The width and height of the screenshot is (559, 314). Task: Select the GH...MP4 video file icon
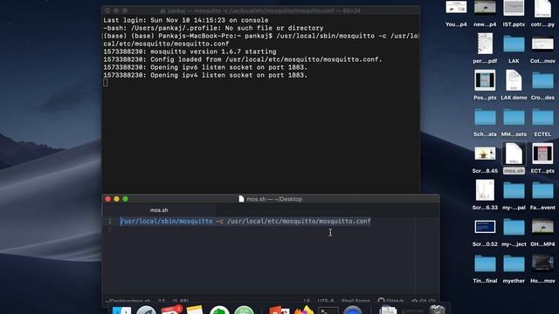click(x=542, y=227)
